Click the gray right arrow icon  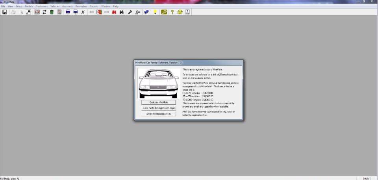click(x=107, y=12)
